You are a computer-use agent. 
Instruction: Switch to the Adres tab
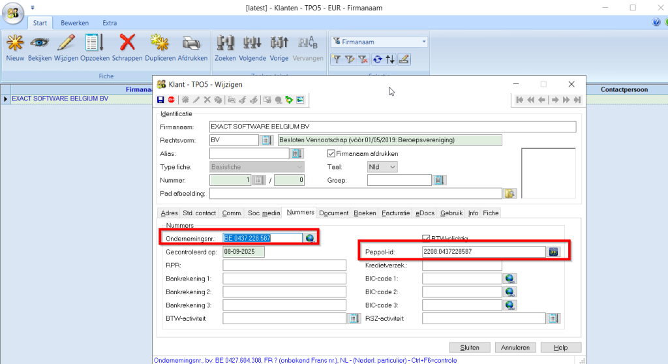point(169,213)
